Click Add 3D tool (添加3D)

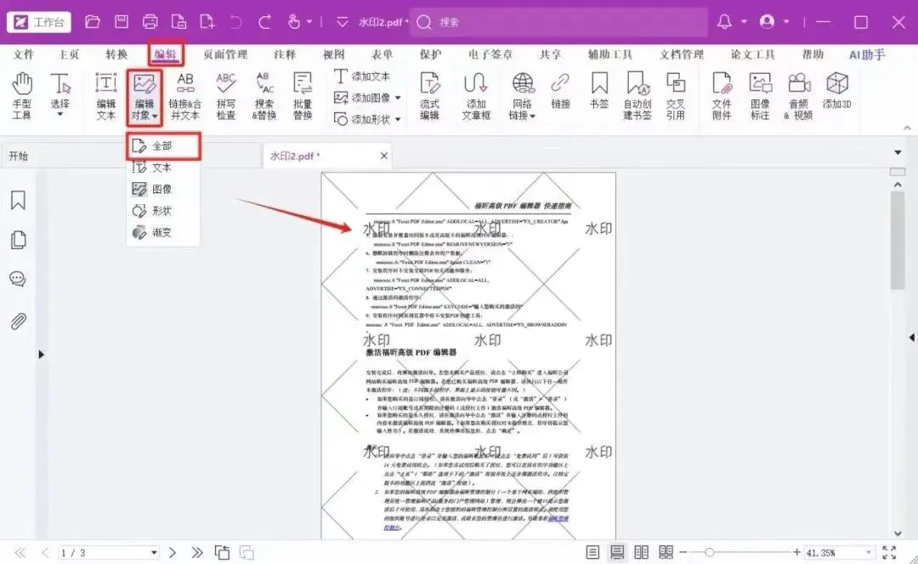tap(836, 91)
